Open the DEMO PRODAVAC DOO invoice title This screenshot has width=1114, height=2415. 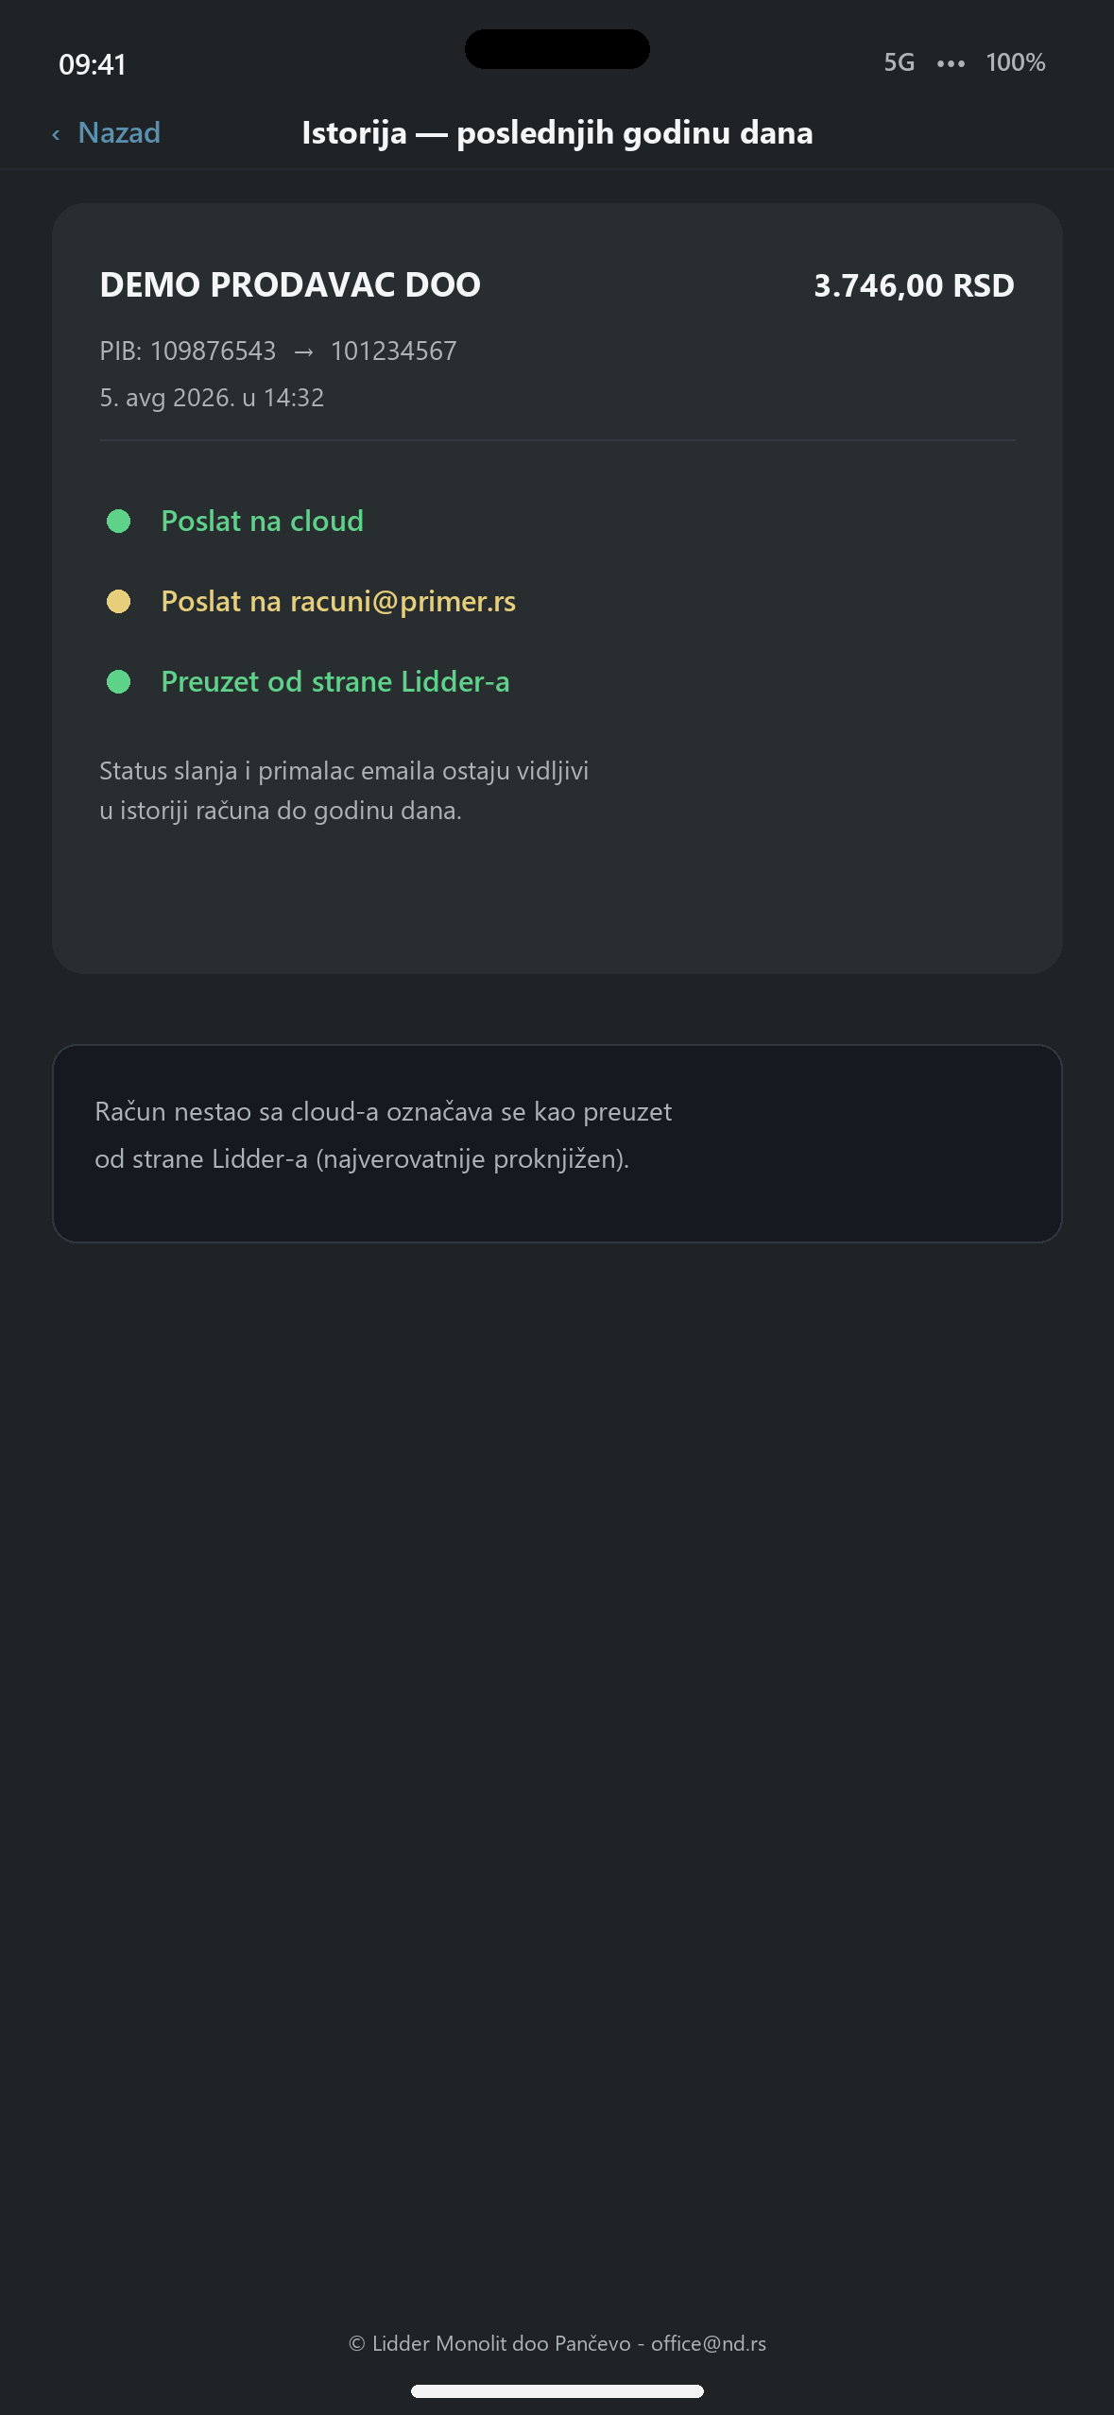coord(290,284)
